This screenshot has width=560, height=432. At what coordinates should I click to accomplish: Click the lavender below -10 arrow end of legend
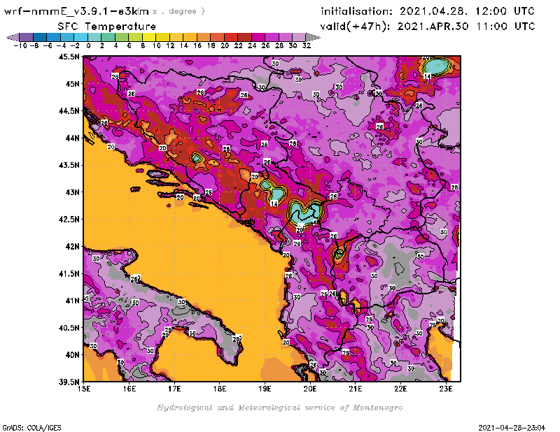coord(13,37)
